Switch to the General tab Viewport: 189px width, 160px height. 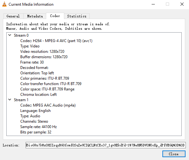tap(13, 16)
